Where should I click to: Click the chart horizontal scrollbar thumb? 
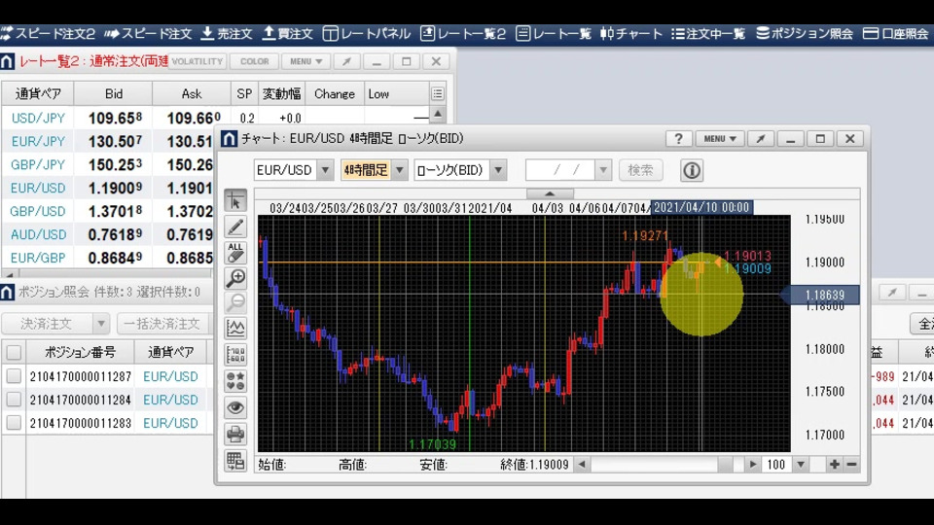click(725, 465)
